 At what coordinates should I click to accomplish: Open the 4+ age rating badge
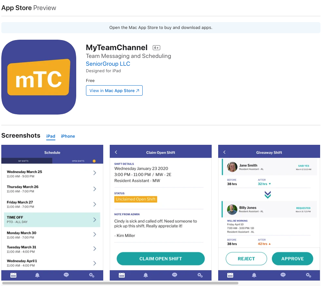click(x=156, y=48)
